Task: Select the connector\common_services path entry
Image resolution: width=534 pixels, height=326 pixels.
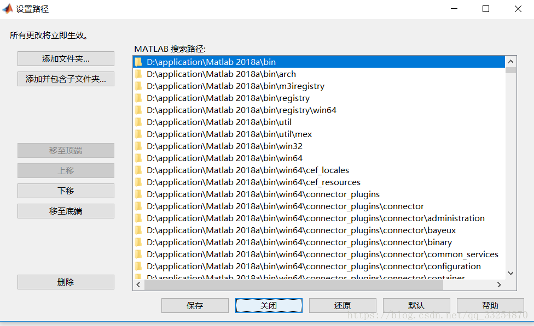Action: (319, 254)
